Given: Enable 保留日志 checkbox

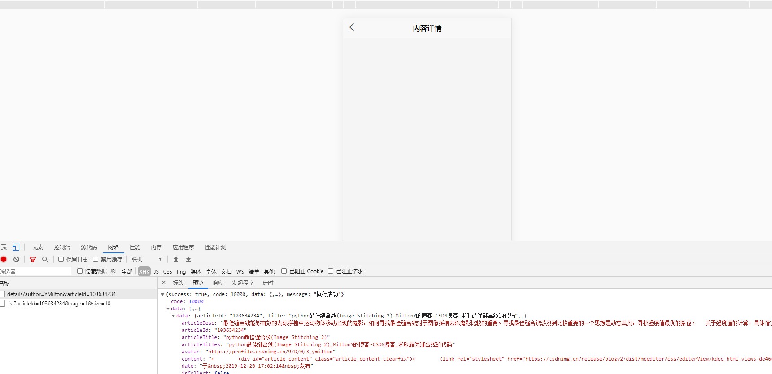Looking at the screenshot, I should 61,259.
